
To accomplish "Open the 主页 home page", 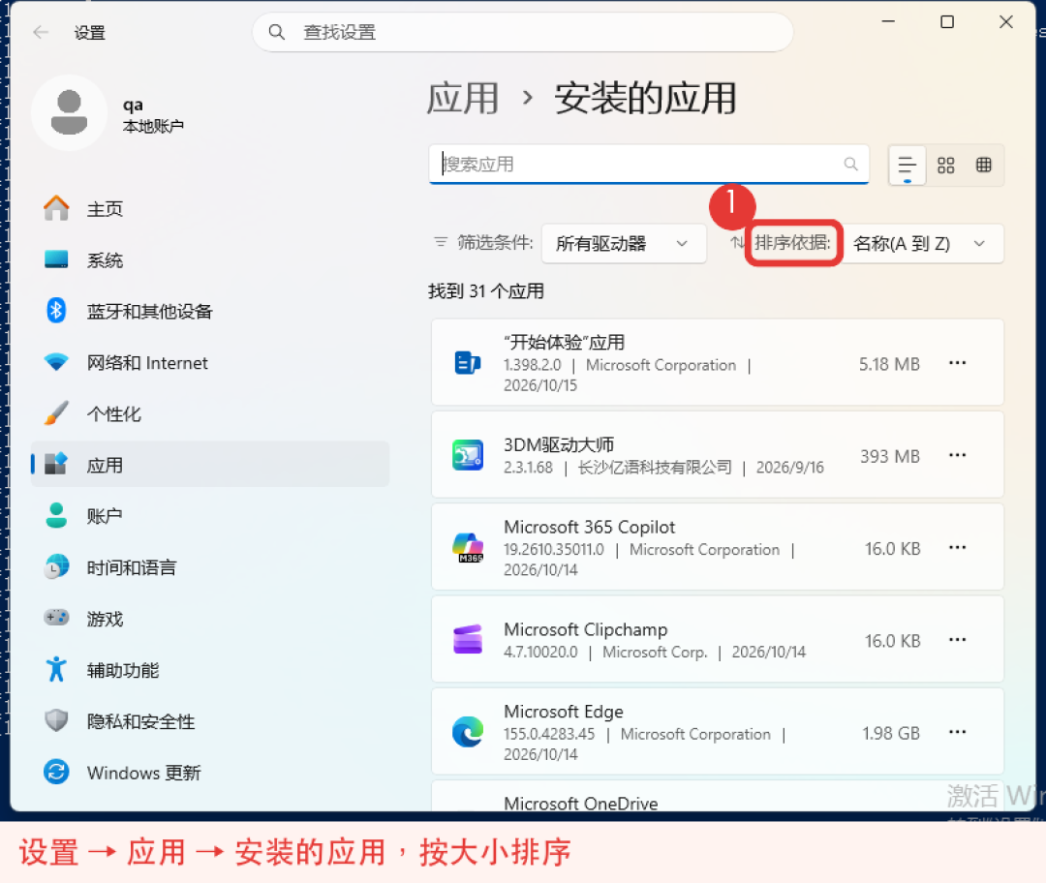I will [210, 209].
